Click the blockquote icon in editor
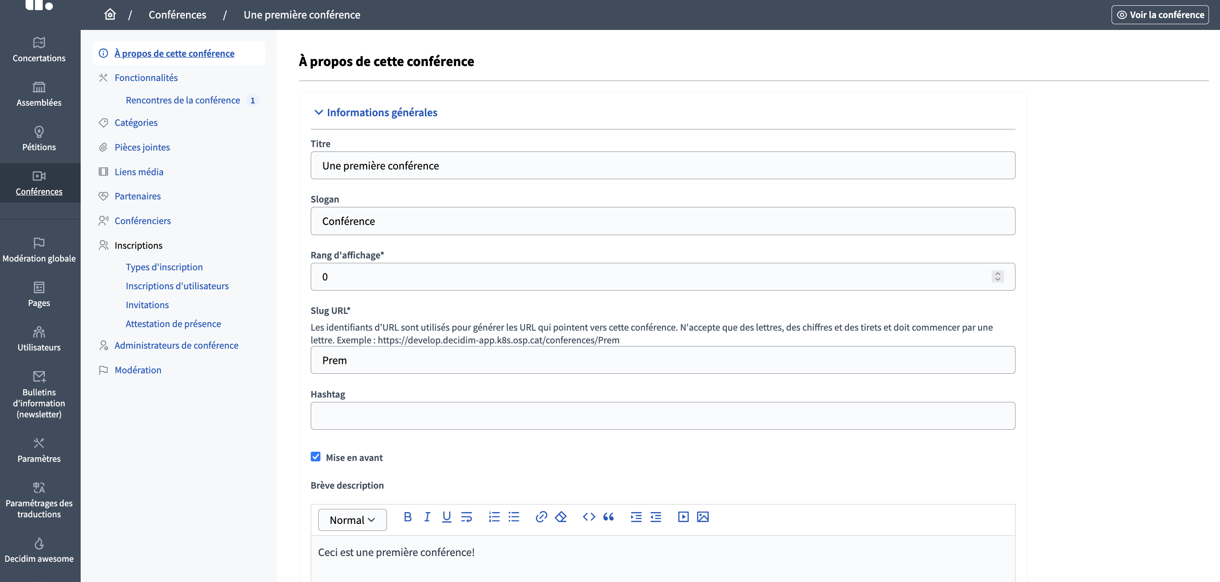The height and width of the screenshot is (582, 1220). pos(608,517)
